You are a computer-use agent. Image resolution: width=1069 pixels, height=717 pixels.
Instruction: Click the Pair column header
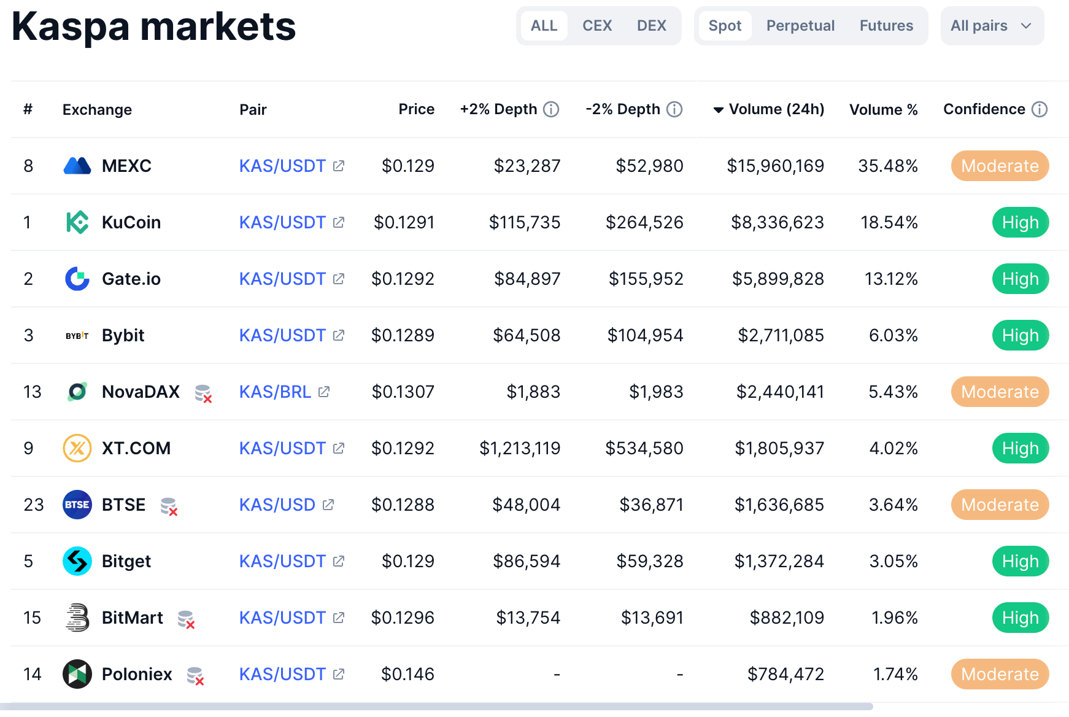coord(253,109)
